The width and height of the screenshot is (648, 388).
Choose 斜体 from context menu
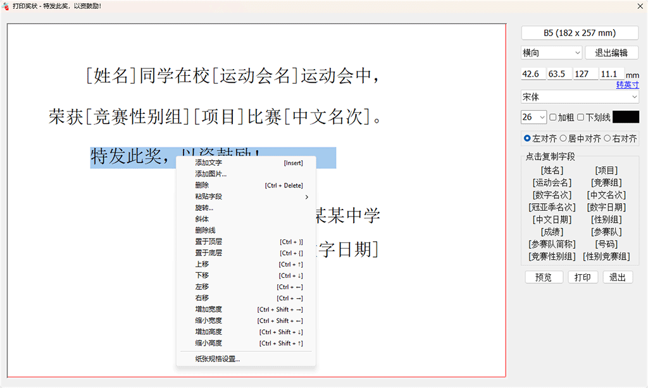[246, 219]
